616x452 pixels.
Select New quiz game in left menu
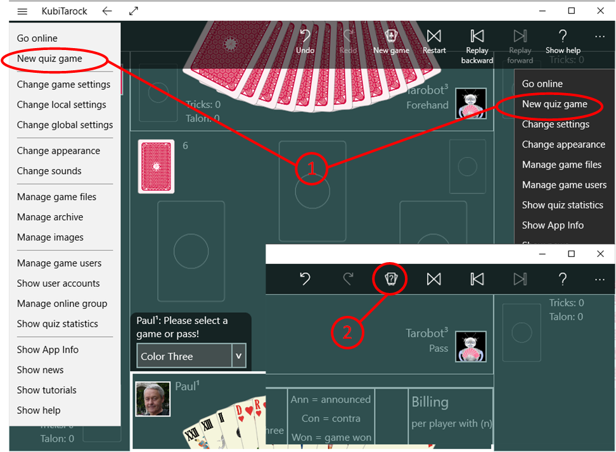pyautogui.click(x=49, y=59)
